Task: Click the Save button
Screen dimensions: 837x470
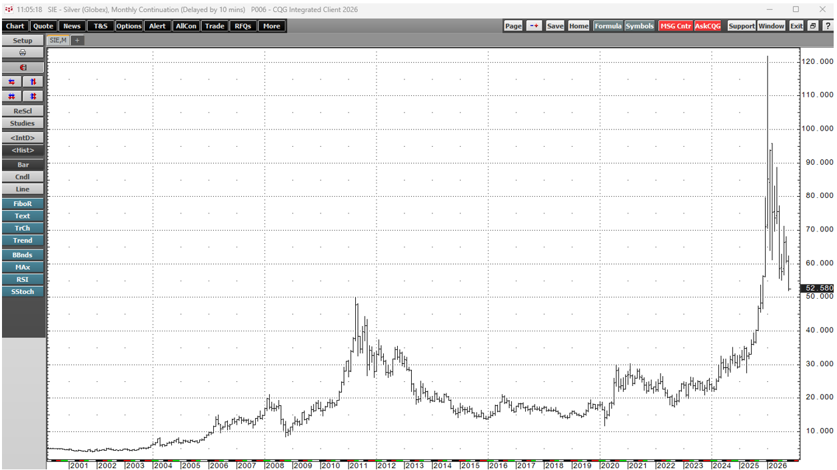Action: click(x=554, y=26)
